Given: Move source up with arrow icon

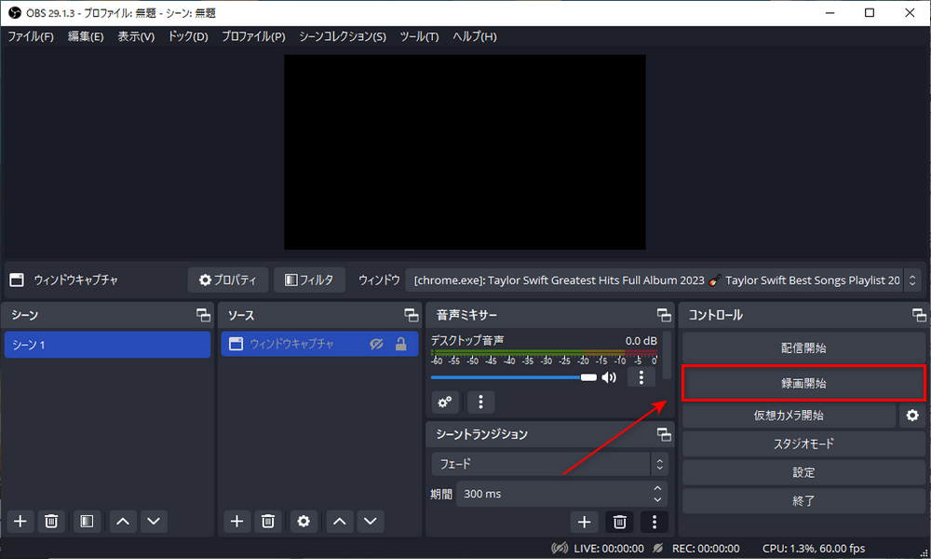Looking at the screenshot, I should coord(340,522).
